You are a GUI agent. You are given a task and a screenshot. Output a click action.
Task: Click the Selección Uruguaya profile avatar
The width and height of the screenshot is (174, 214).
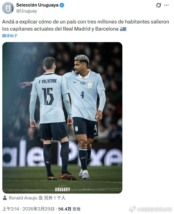click(8, 8)
